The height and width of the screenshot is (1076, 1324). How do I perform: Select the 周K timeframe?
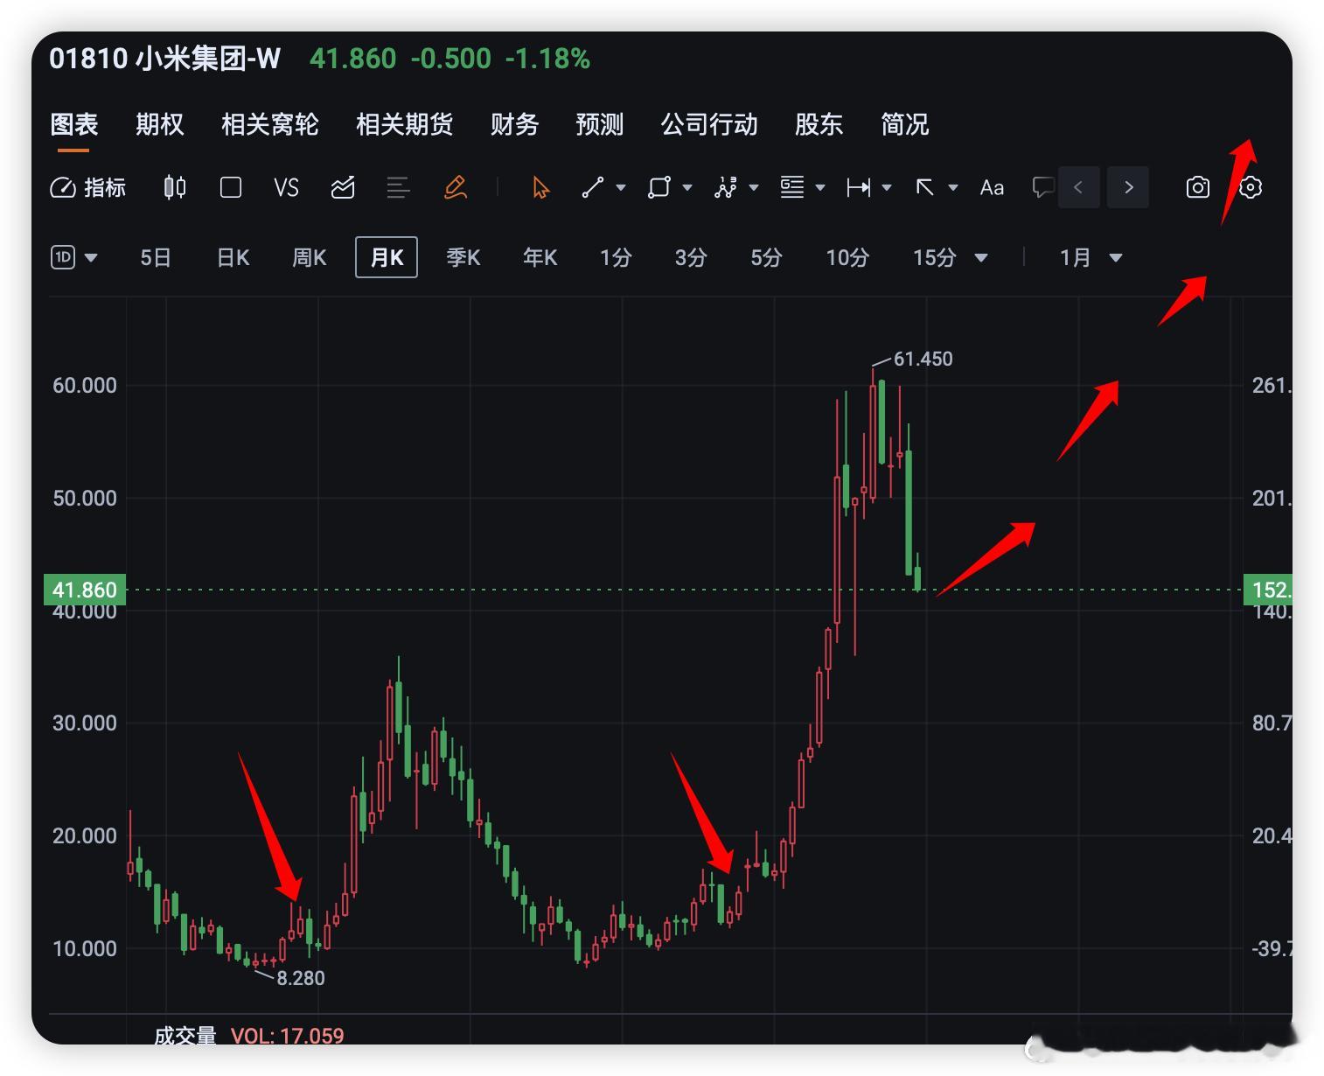310,257
